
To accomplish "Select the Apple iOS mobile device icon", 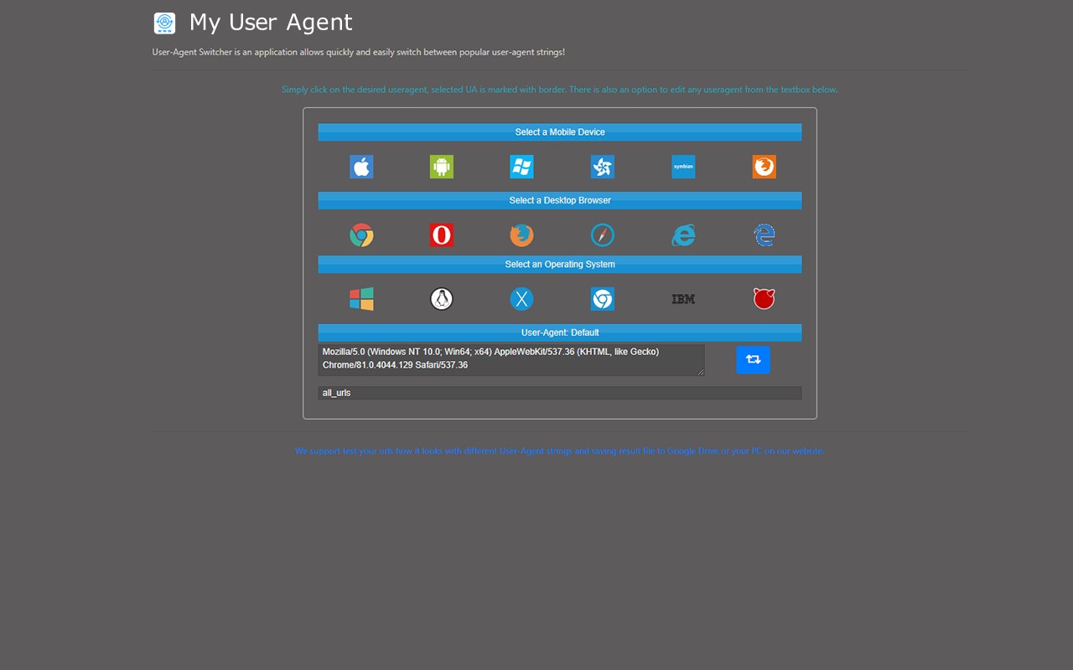I will (361, 167).
